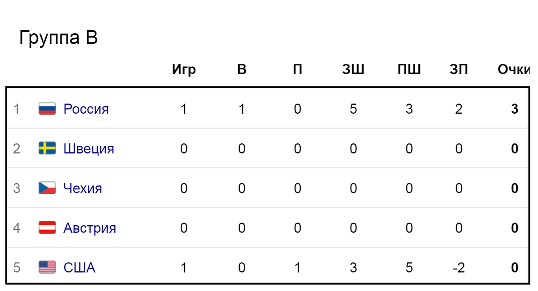Click the USA flag icon
This screenshot has height=291, width=538.
(47, 267)
